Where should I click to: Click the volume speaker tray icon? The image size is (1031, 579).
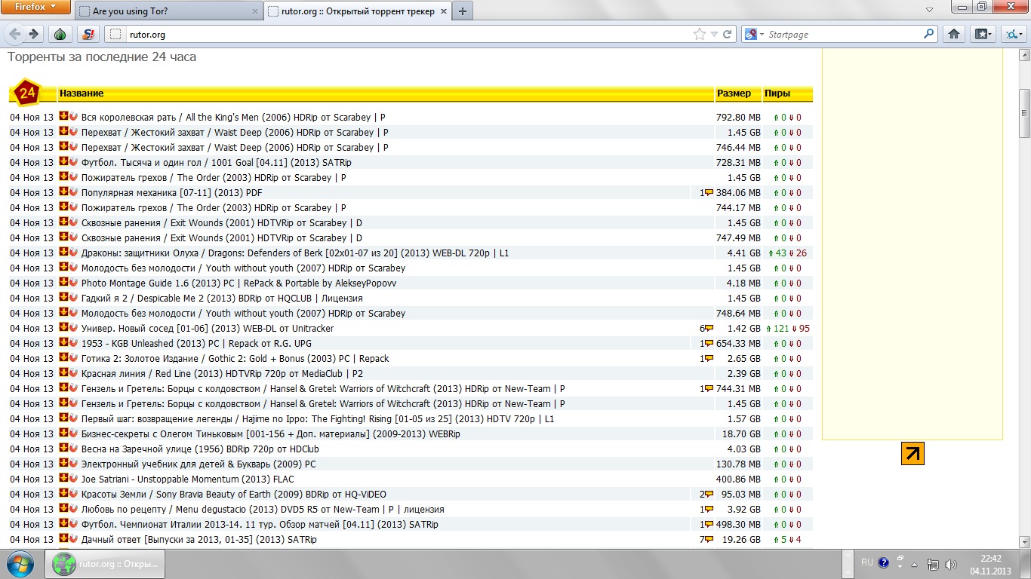click(x=951, y=564)
